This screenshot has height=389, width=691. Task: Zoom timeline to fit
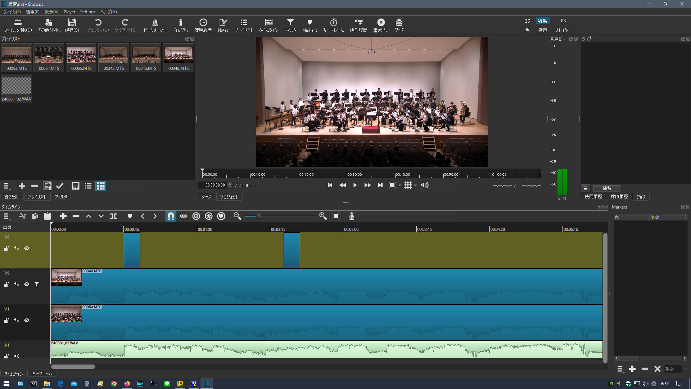pyautogui.click(x=336, y=216)
